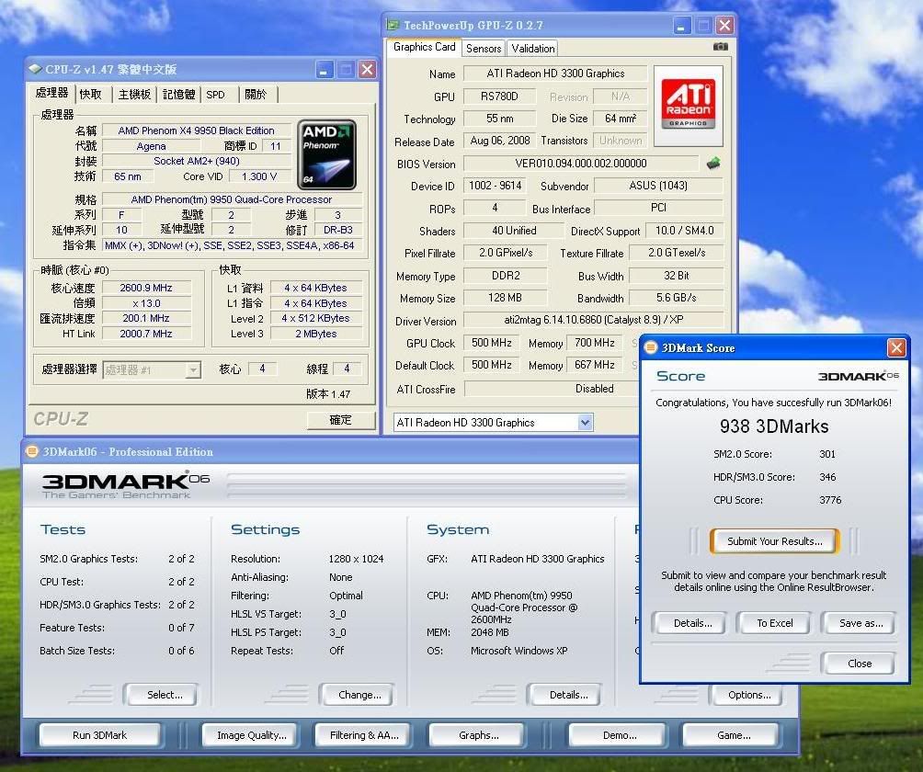Image resolution: width=923 pixels, height=772 pixels.
Task: Click the Graphs button
Action: pyautogui.click(x=478, y=735)
